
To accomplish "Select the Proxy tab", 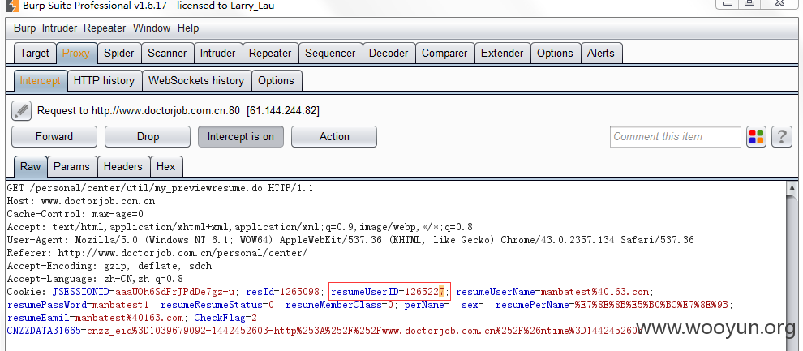I will (x=76, y=54).
